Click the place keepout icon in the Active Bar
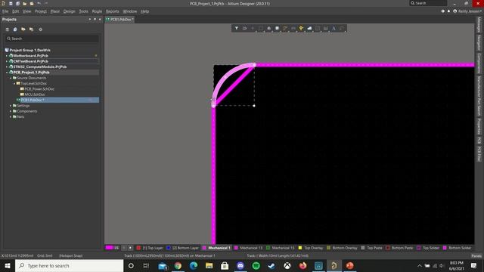 (318, 29)
